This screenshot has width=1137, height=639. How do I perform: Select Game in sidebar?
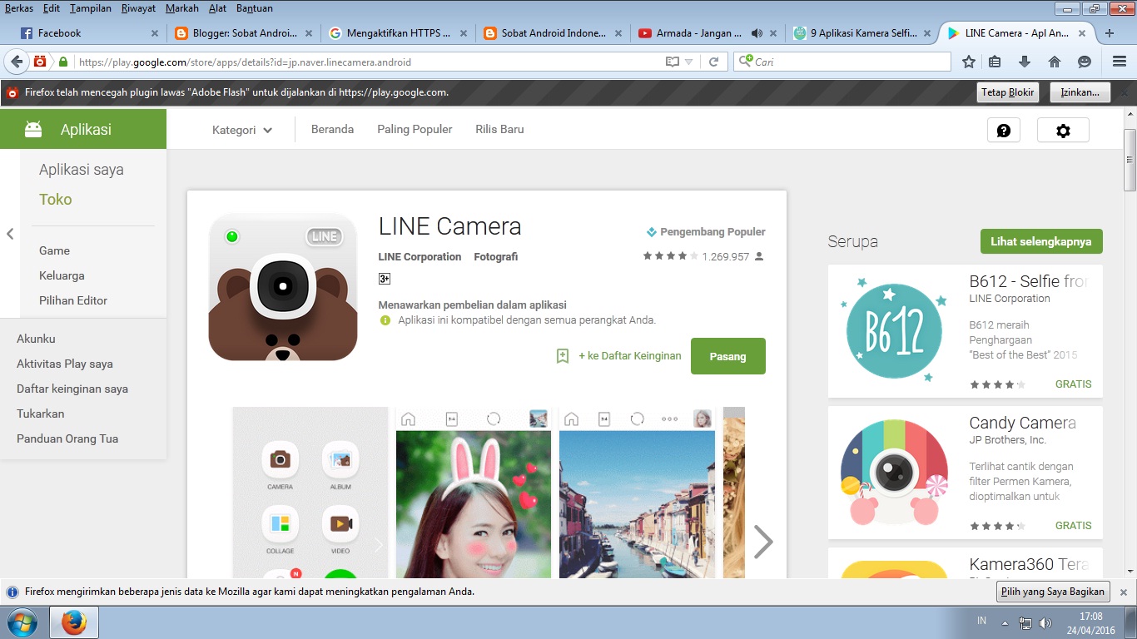54,250
